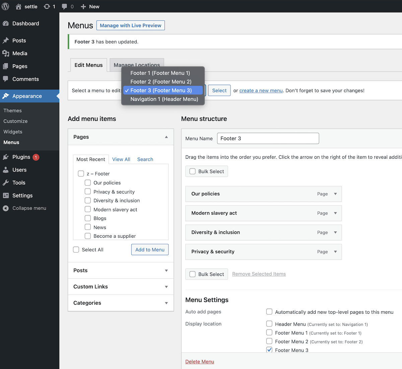This screenshot has height=369, width=402.
Task: Enable the Select All checkbox
Action: point(76,249)
